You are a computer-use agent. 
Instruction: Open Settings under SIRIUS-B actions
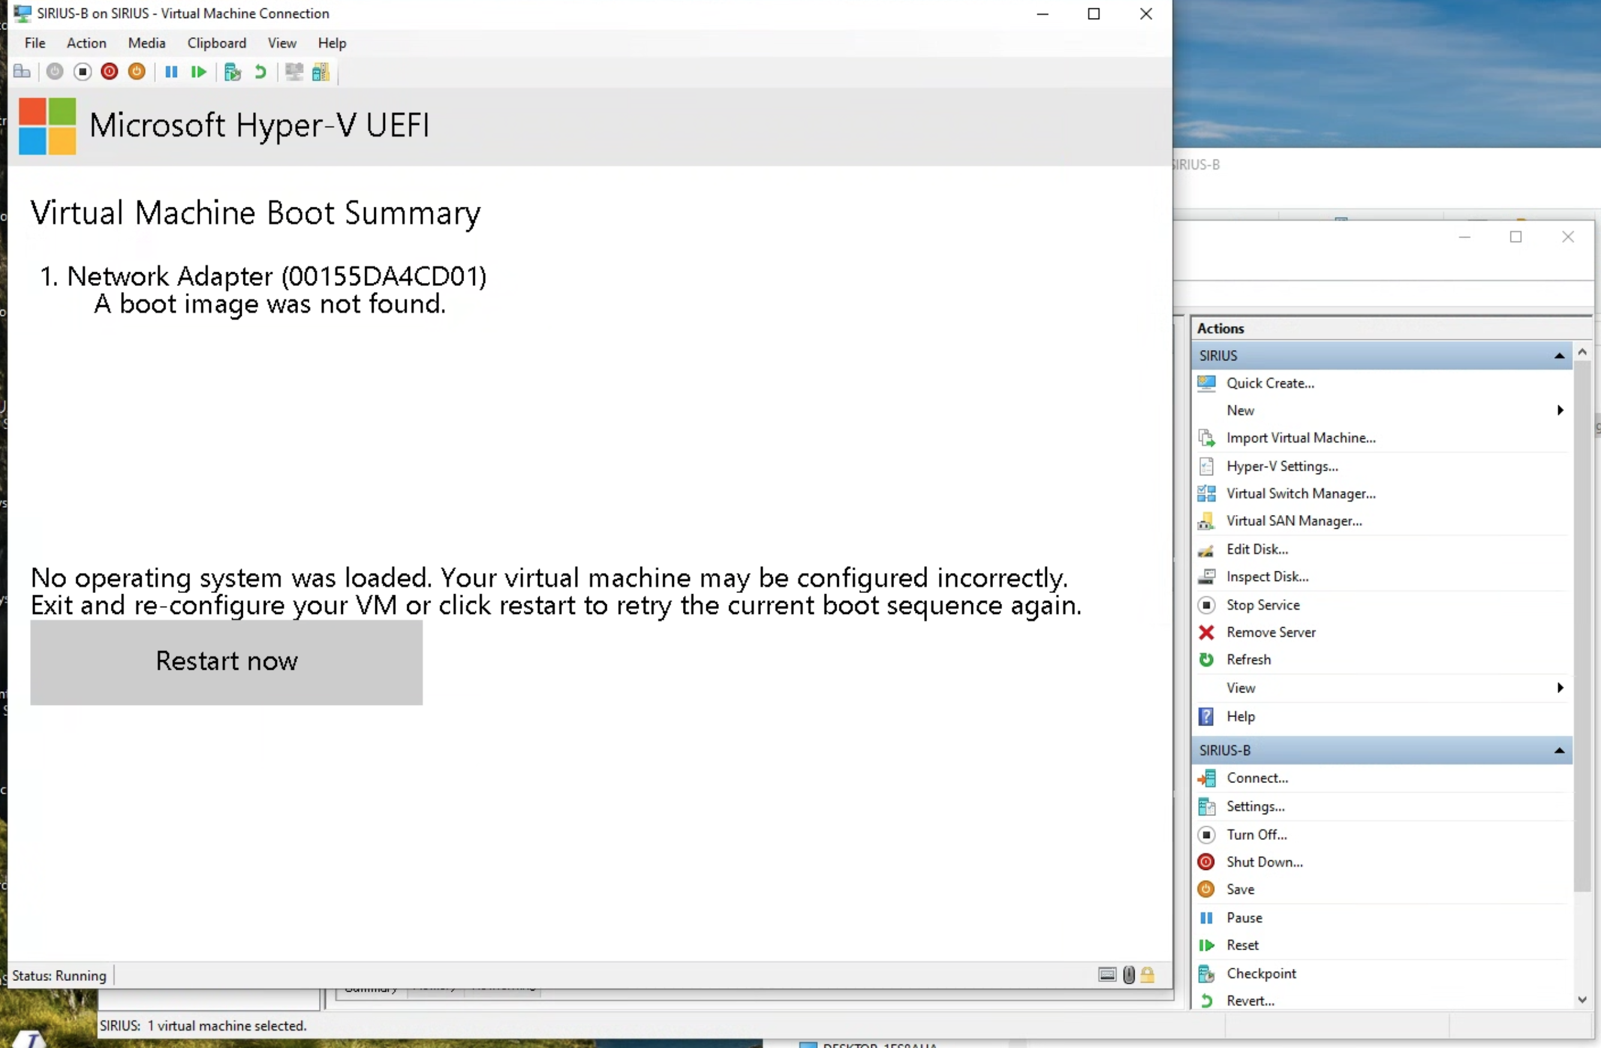click(1255, 806)
